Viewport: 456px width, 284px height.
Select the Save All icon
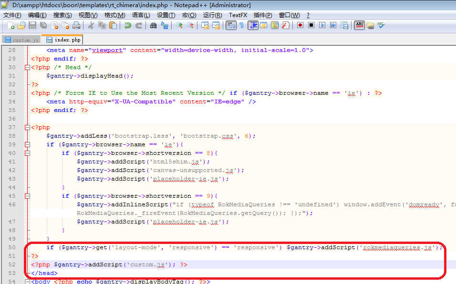(x=43, y=24)
